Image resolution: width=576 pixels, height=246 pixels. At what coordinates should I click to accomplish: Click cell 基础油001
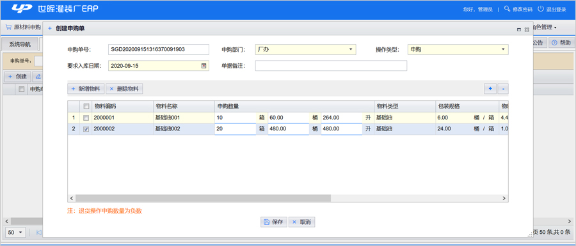point(184,118)
